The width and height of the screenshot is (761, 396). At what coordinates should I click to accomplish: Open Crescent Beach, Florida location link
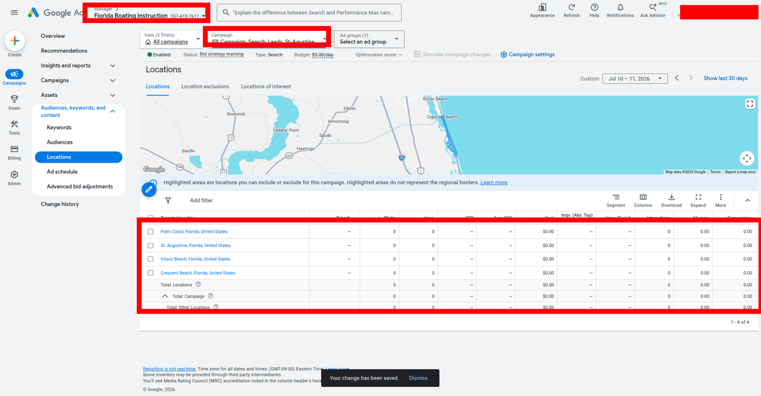[x=198, y=273]
